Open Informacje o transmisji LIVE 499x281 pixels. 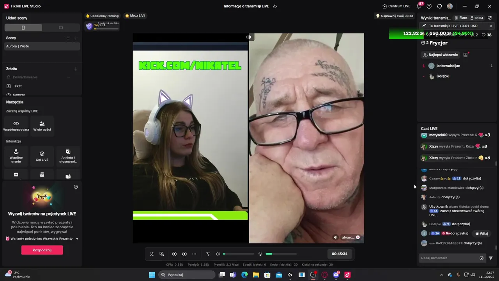(x=247, y=6)
